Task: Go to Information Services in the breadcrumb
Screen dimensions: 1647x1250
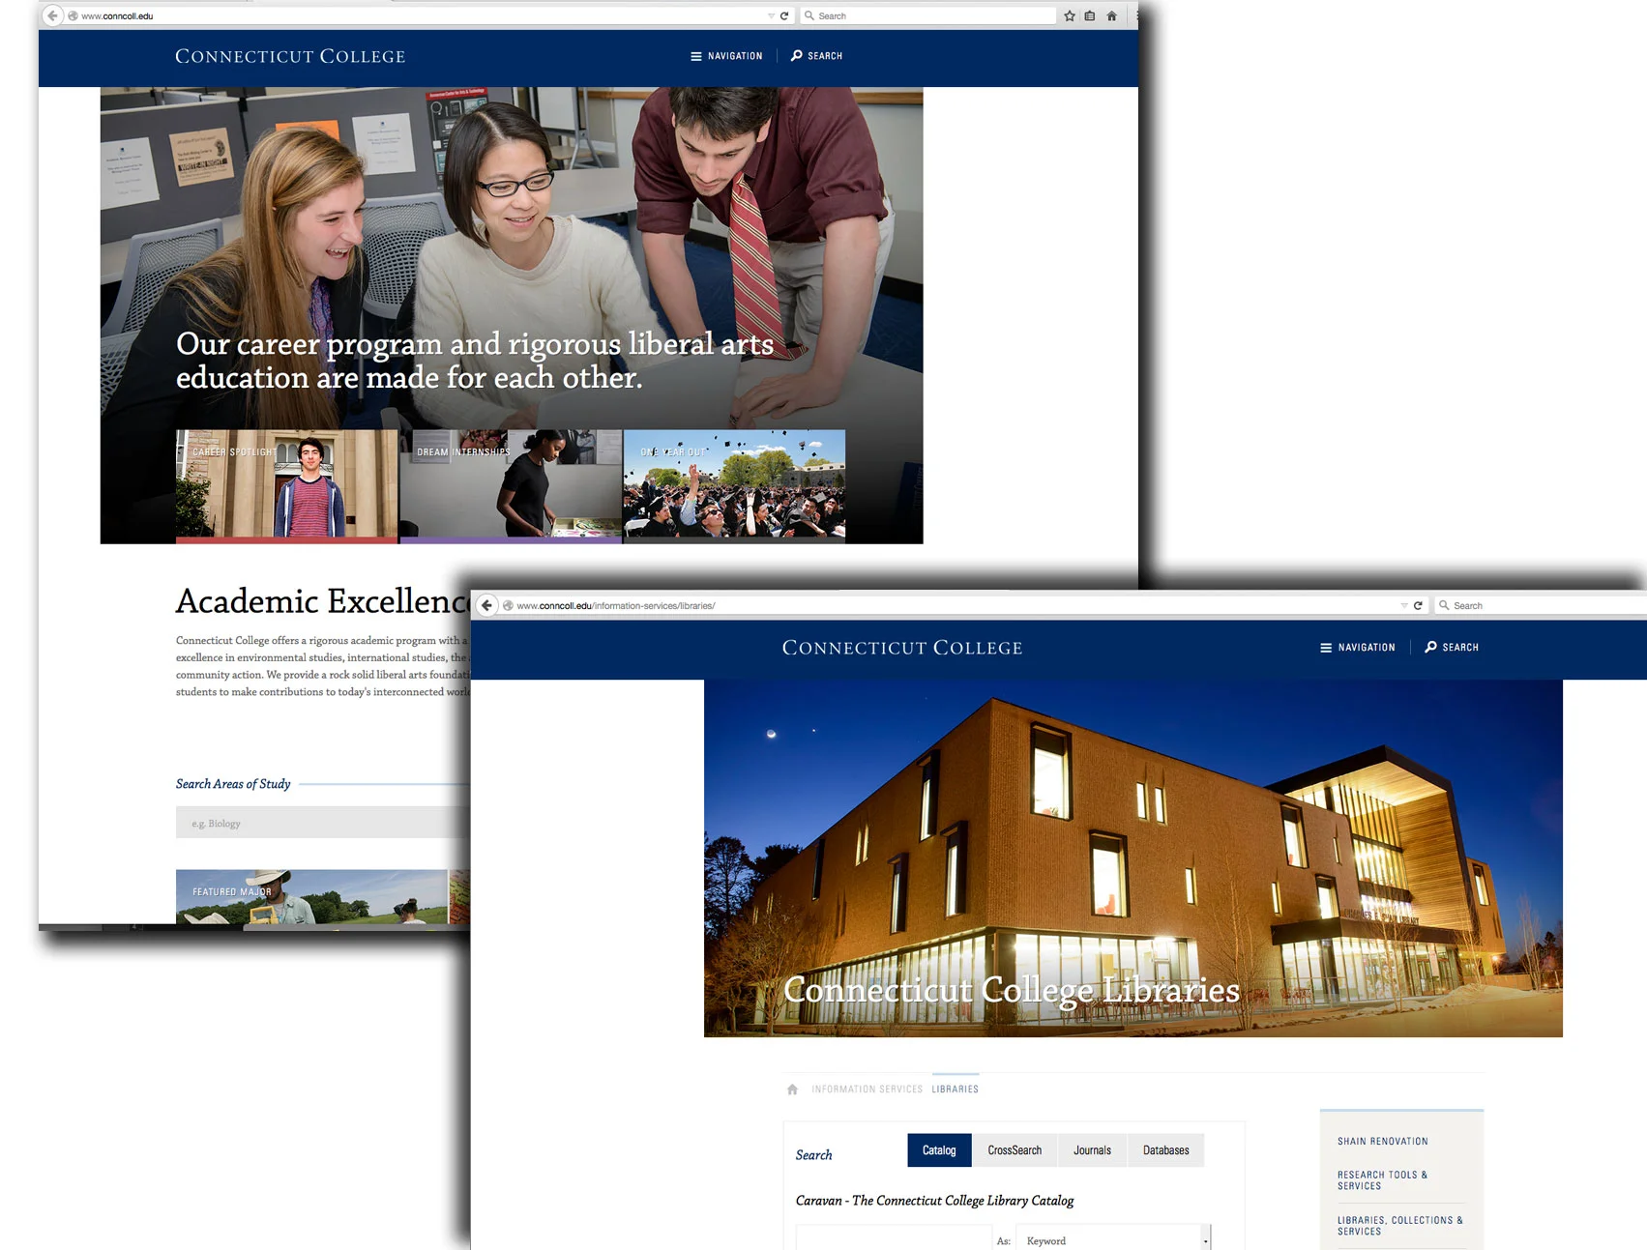Action: (867, 1090)
